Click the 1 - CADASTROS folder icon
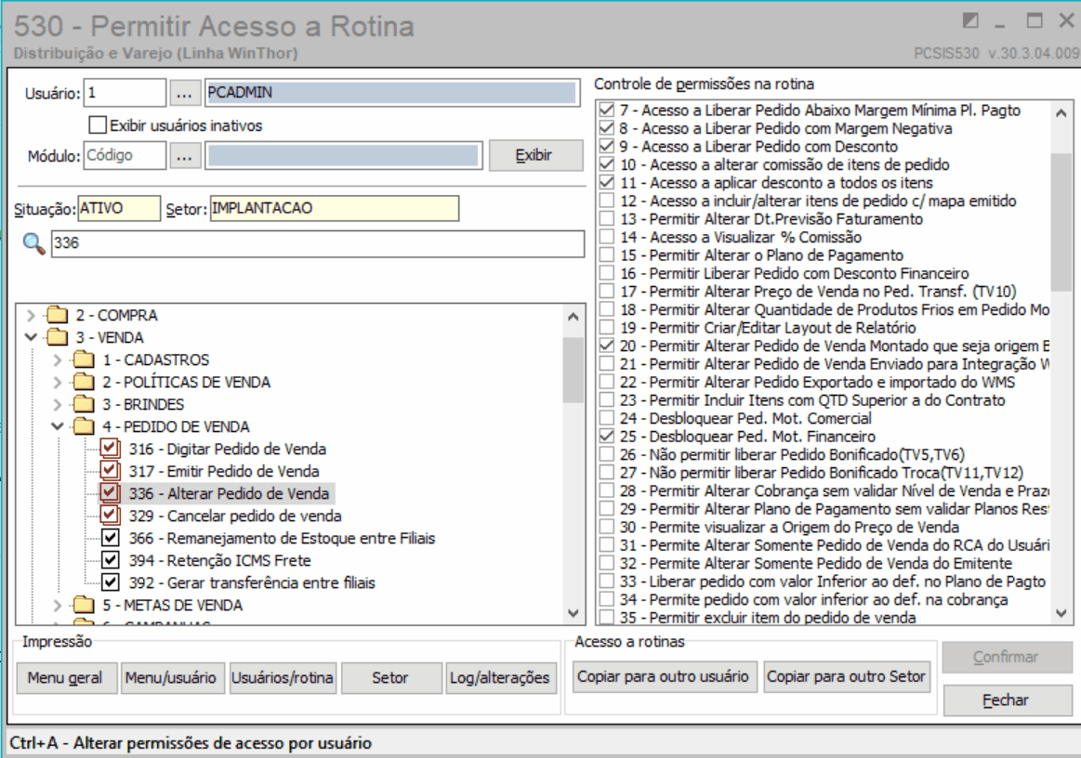 click(x=84, y=359)
